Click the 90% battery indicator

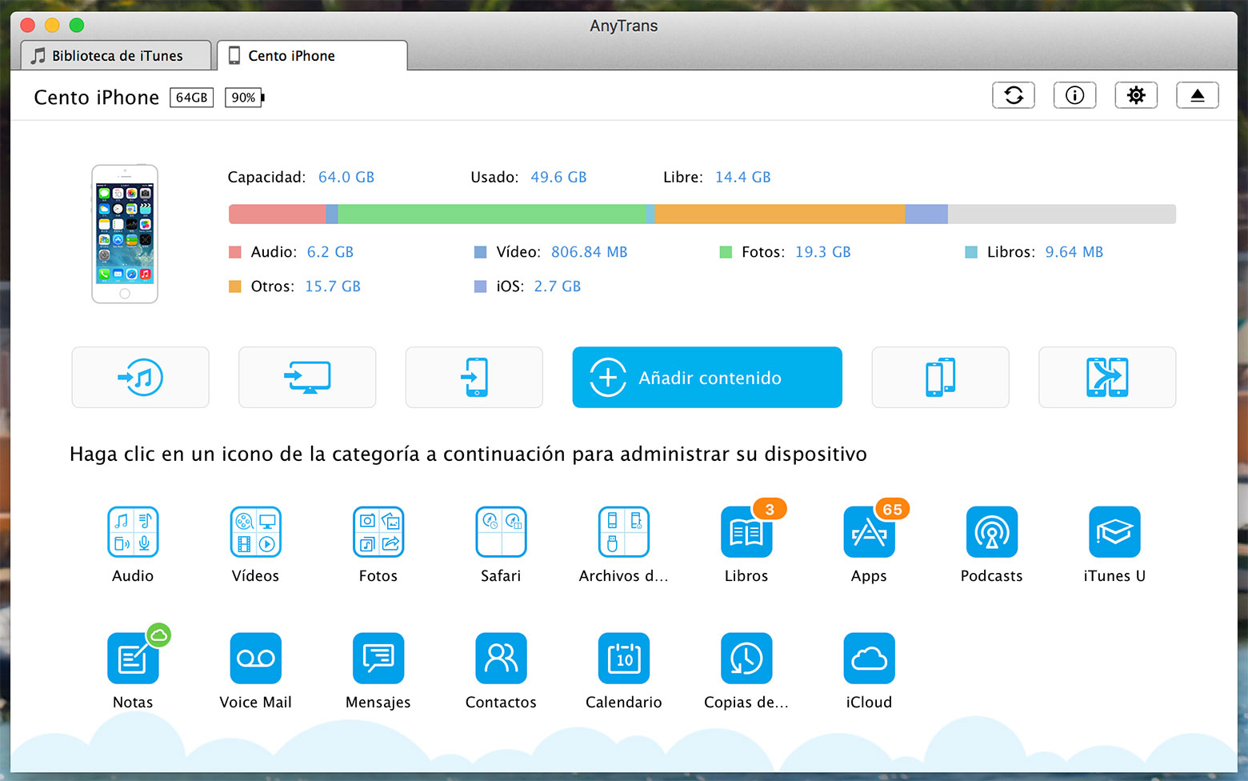click(x=244, y=98)
